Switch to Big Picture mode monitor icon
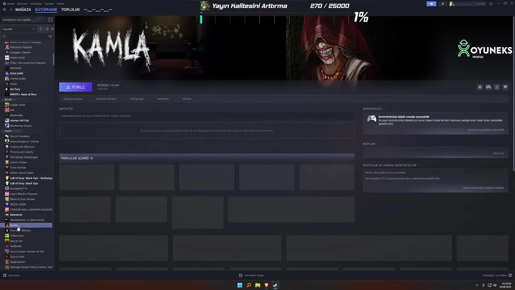 [490, 4]
